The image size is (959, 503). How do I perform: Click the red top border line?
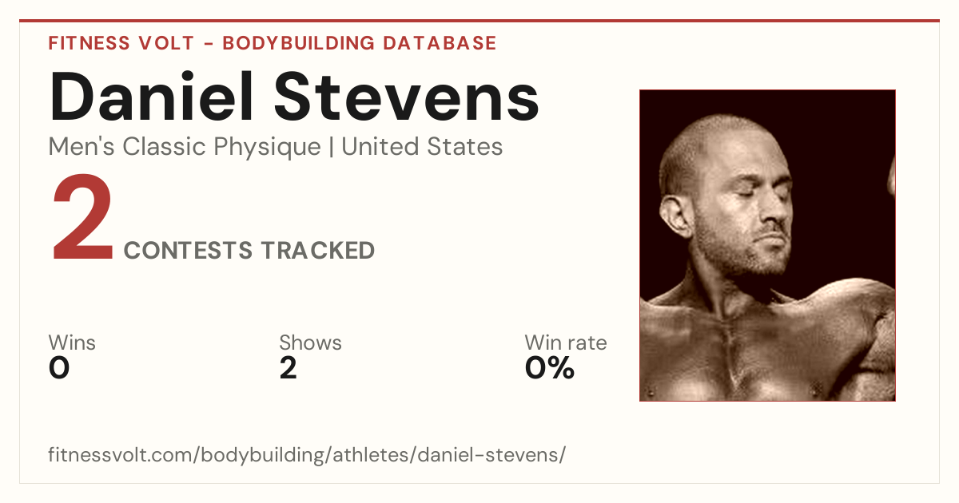[479, 21]
